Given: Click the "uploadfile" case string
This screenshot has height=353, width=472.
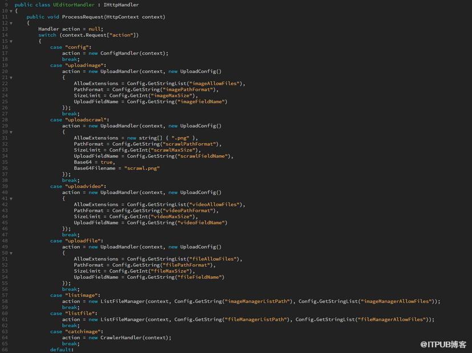Looking at the screenshot, I should [x=83, y=241].
